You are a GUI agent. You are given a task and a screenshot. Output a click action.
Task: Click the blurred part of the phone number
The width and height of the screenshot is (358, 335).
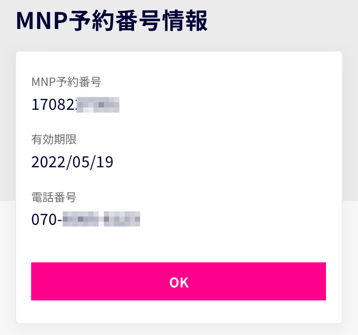101,219
